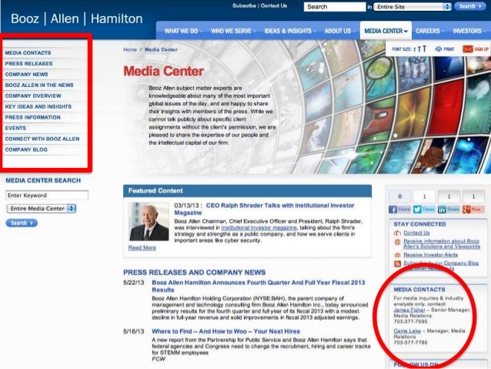The image size is (491, 369).
Task: Open Fourth Quarter Fiscal 2013 Results article
Action: point(259,286)
